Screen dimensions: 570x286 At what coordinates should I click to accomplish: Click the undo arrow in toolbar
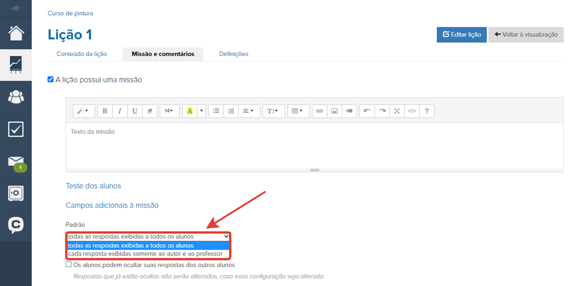click(367, 111)
